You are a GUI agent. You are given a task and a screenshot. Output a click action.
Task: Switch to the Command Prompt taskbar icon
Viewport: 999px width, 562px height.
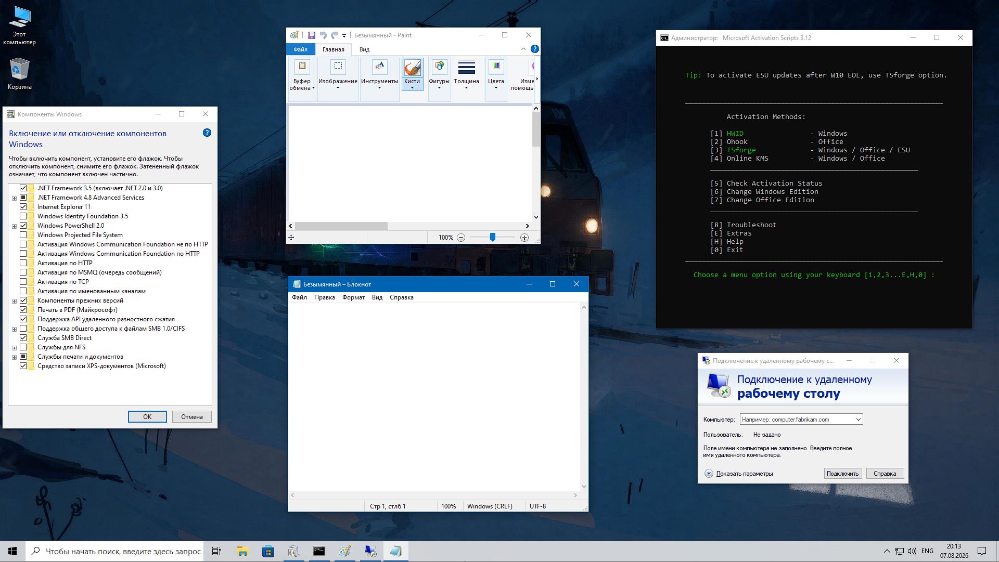[319, 551]
